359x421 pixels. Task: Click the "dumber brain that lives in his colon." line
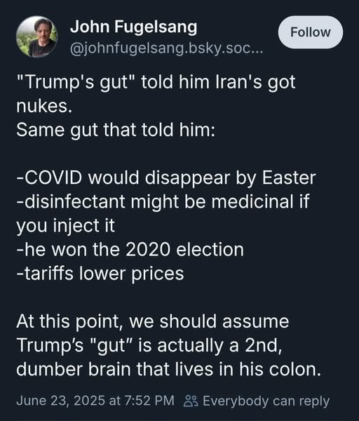point(169,369)
